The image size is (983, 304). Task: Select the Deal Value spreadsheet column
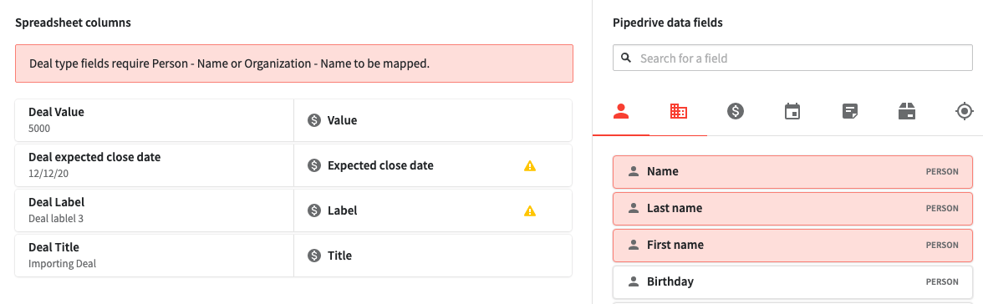coord(154,120)
